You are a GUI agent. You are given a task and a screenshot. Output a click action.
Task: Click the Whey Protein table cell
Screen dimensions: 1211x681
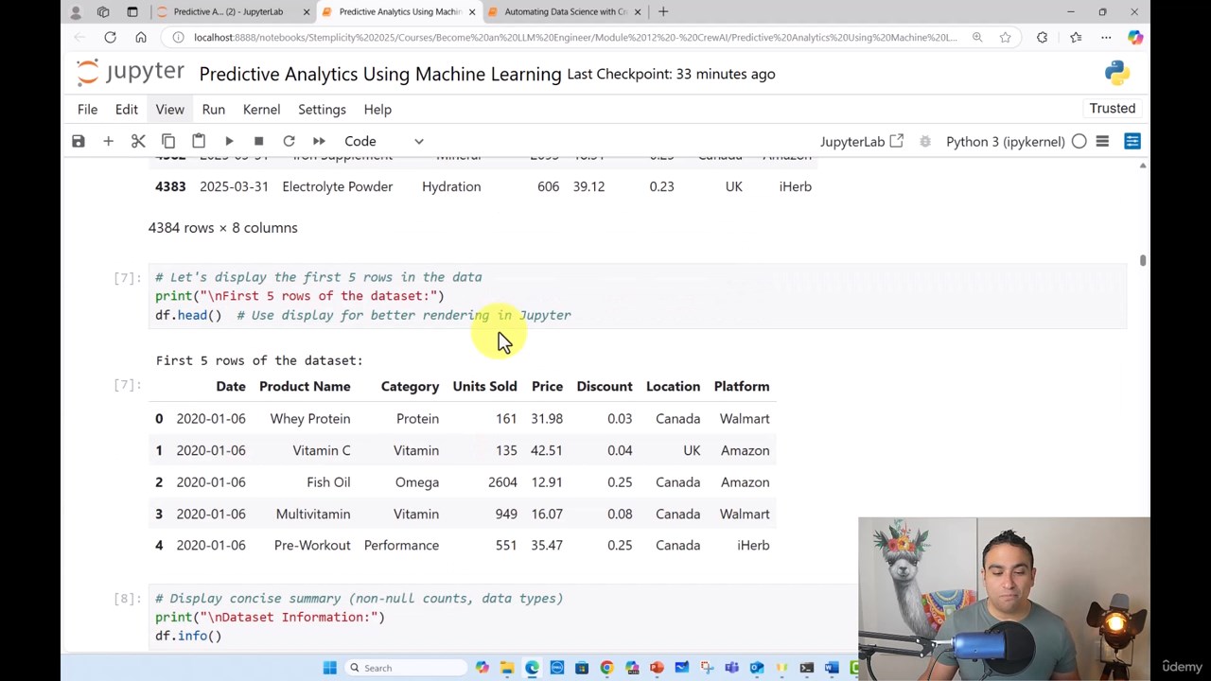point(310,418)
